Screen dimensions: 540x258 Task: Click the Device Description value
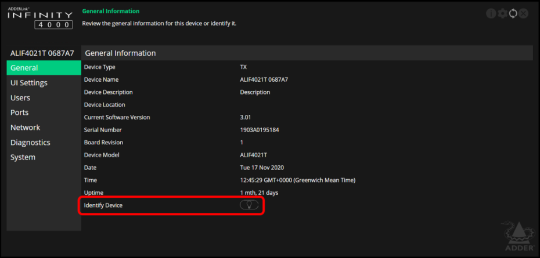coord(255,92)
